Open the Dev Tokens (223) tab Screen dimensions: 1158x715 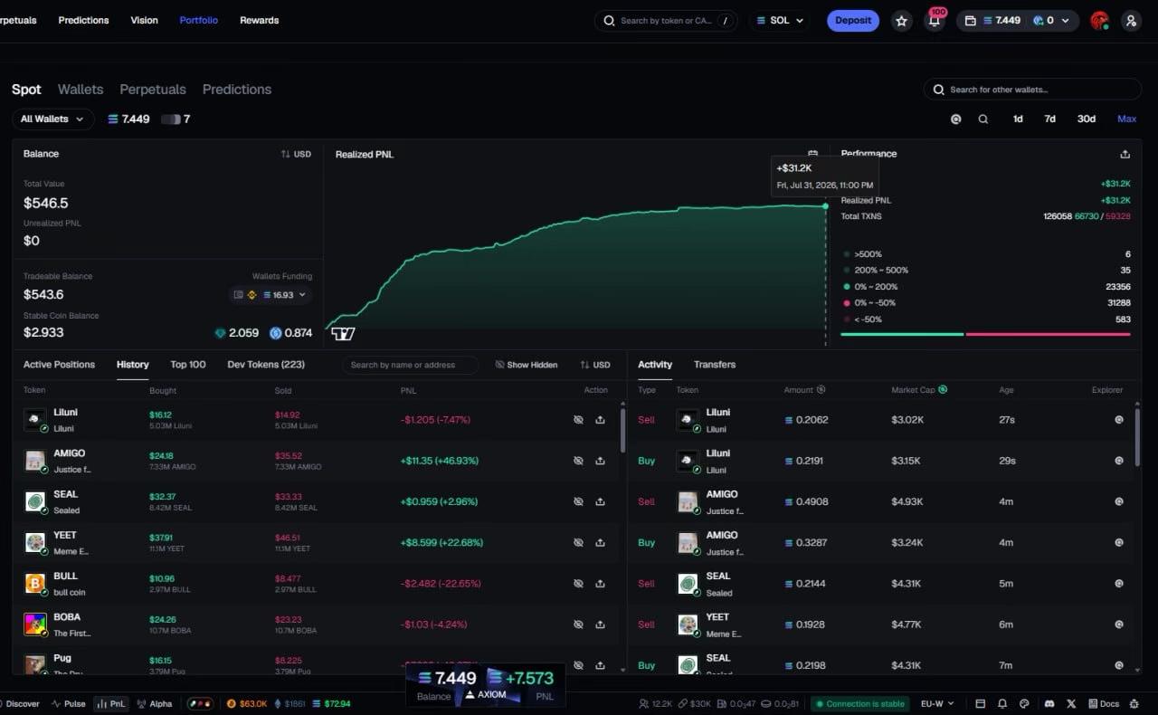click(x=266, y=365)
